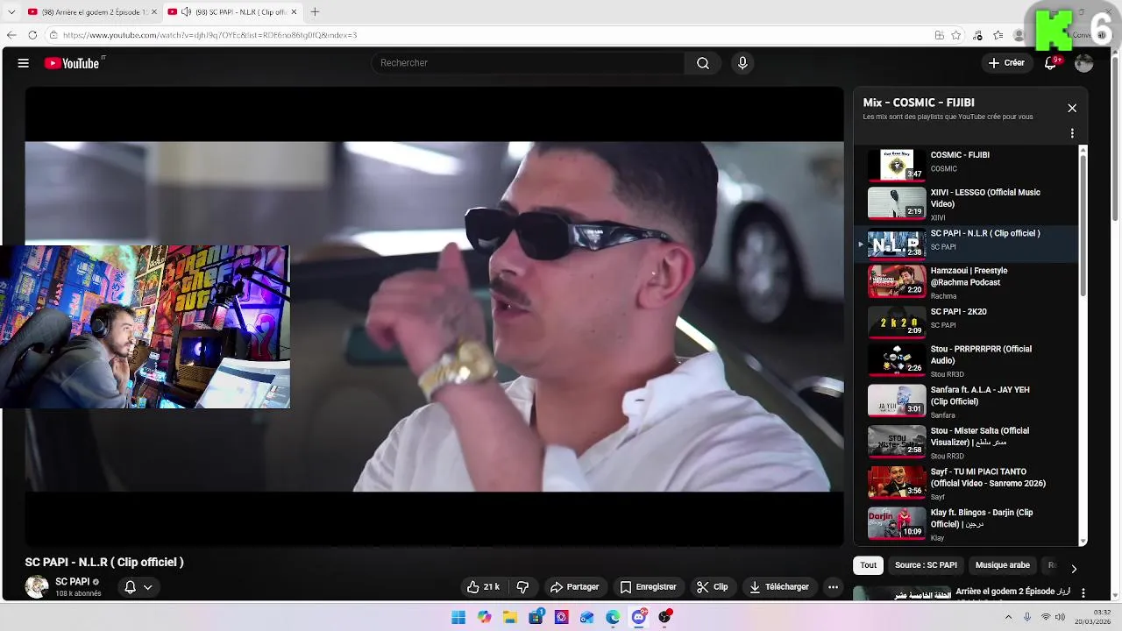Expand the browser tab list dropdown
The height and width of the screenshot is (631, 1122).
11,12
